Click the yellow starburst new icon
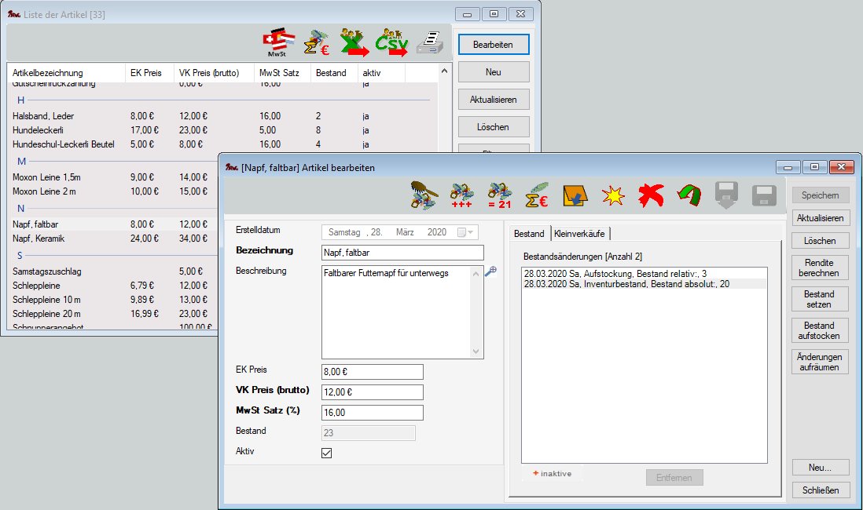Viewport: 863px width, 510px height. pyautogui.click(x=612, y=195)
